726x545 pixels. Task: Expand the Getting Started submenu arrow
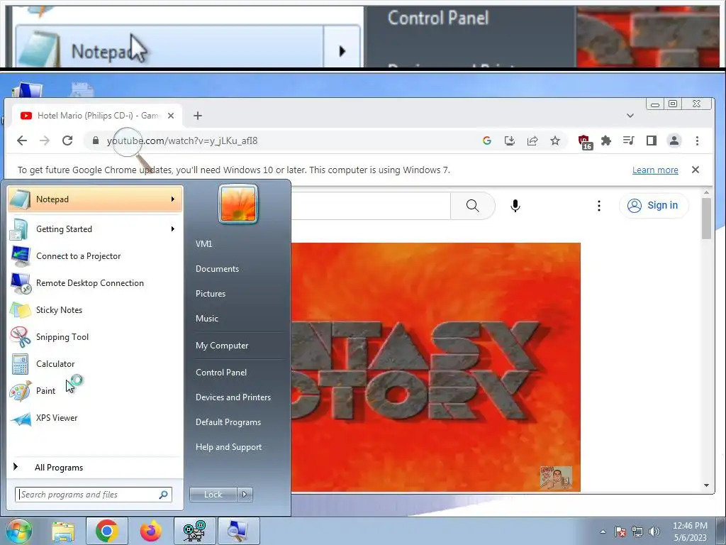tap(173, 229)
